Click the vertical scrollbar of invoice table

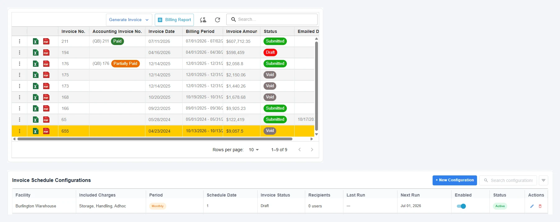pos(316,86)
